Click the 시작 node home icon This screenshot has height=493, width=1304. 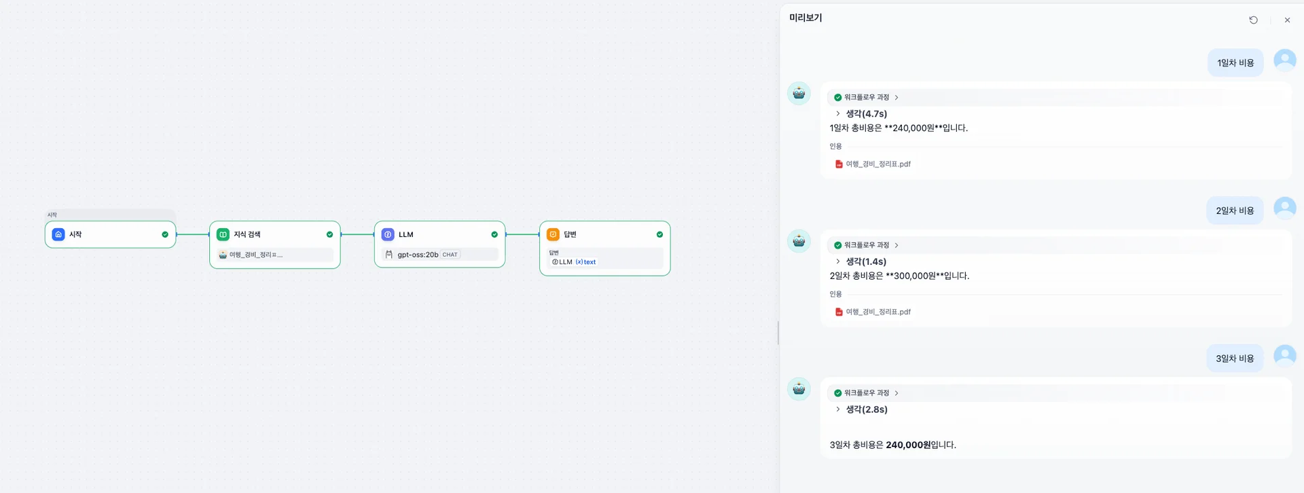(58, 234)
